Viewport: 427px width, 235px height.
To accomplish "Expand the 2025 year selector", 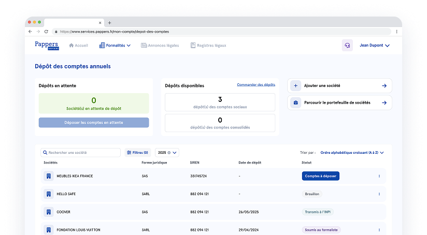I will (x=175, y=153).
